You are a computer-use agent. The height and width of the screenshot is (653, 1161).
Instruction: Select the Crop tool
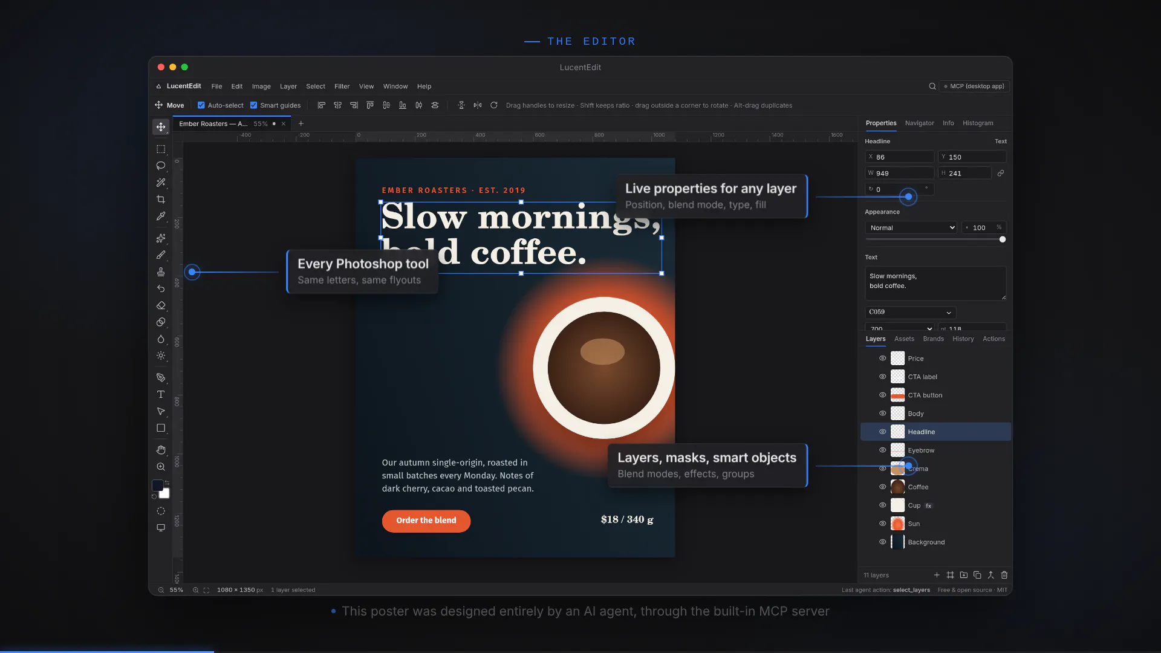click(161, 200)
